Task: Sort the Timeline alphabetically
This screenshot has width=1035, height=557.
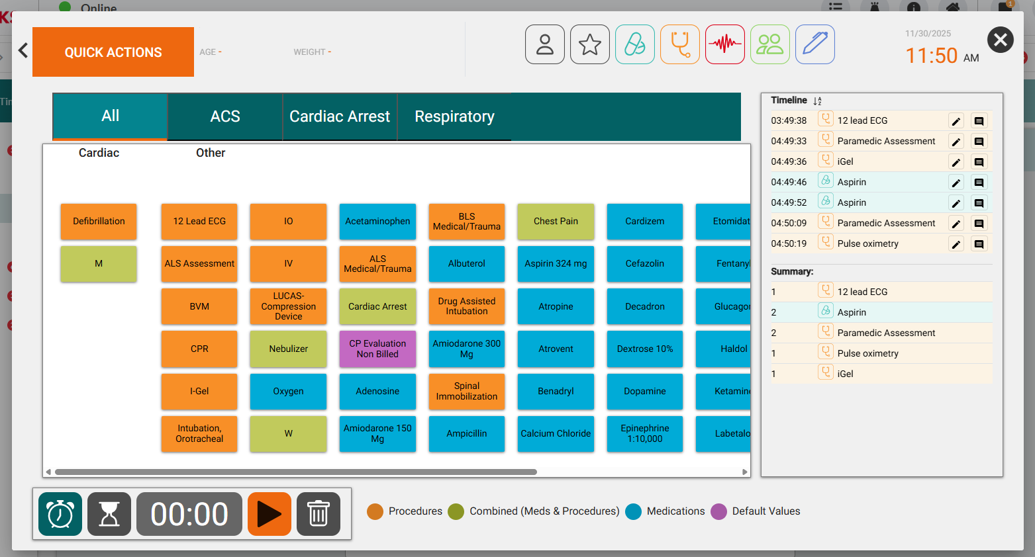Action: [817, 101]
